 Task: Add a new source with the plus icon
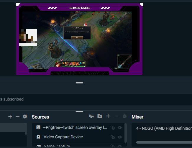[x=108, y=116]
